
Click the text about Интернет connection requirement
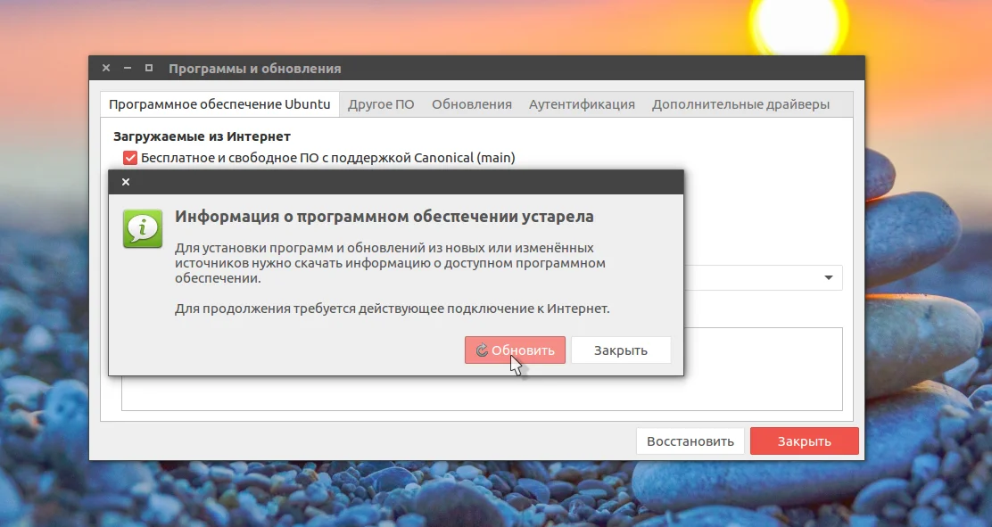393,309
